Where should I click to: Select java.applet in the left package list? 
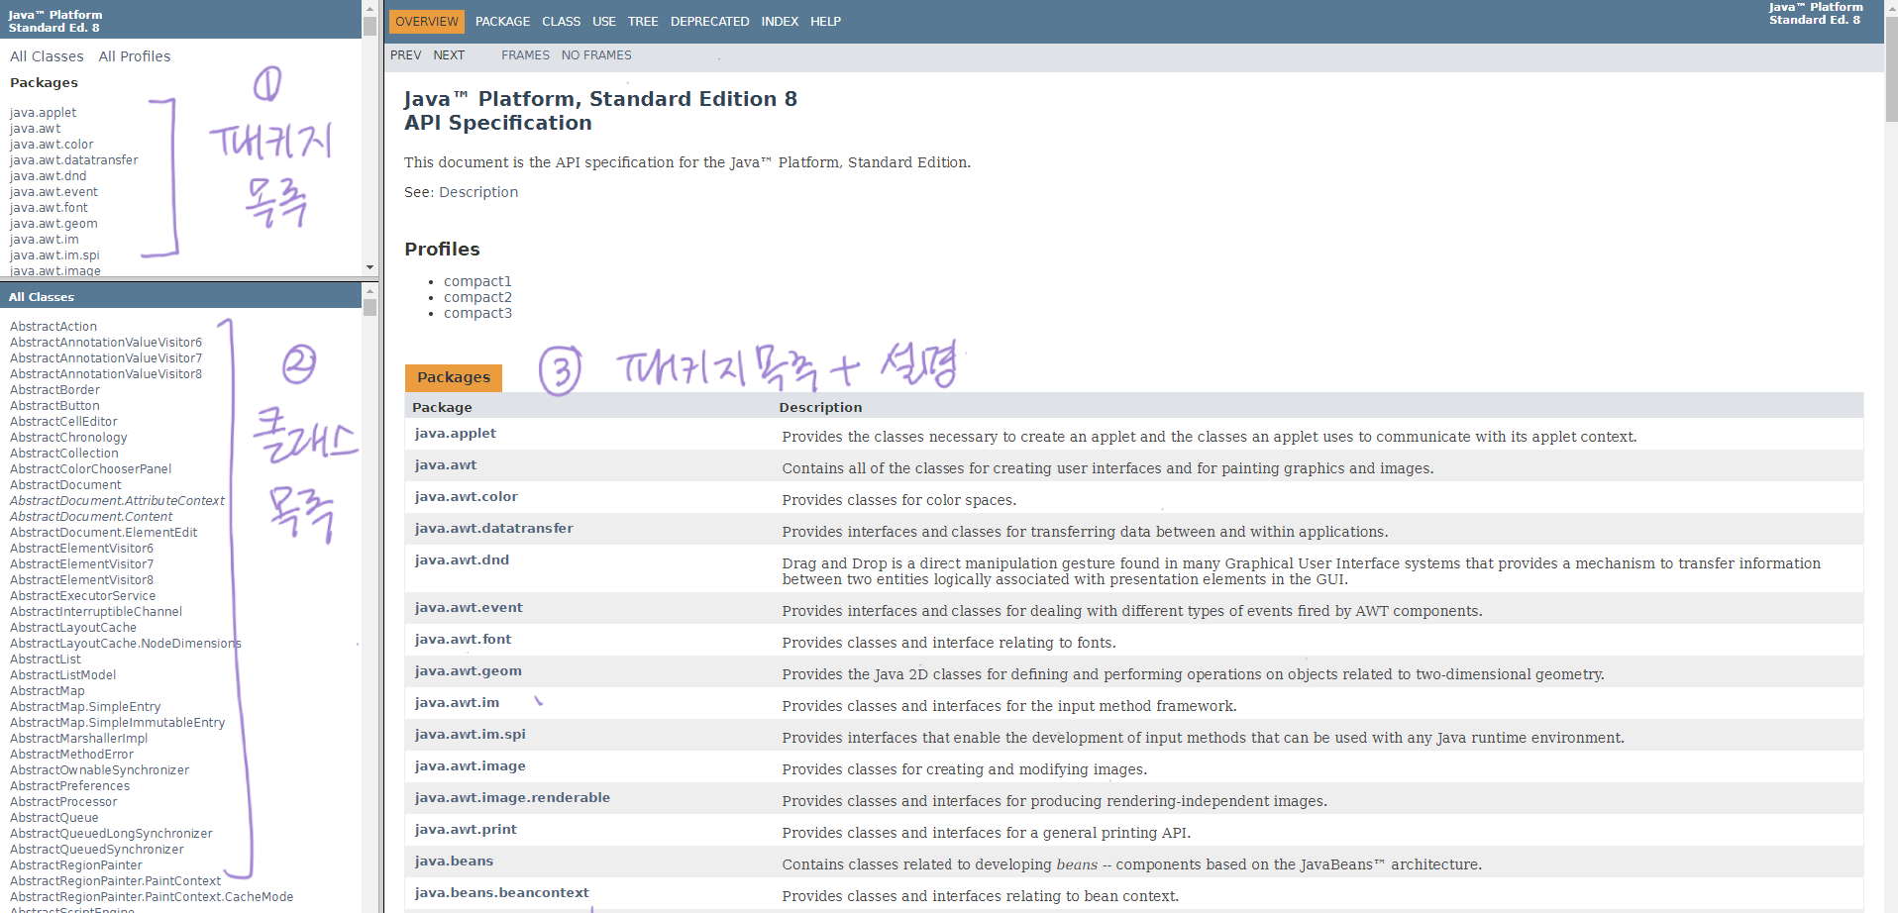(x=43, y=113)
